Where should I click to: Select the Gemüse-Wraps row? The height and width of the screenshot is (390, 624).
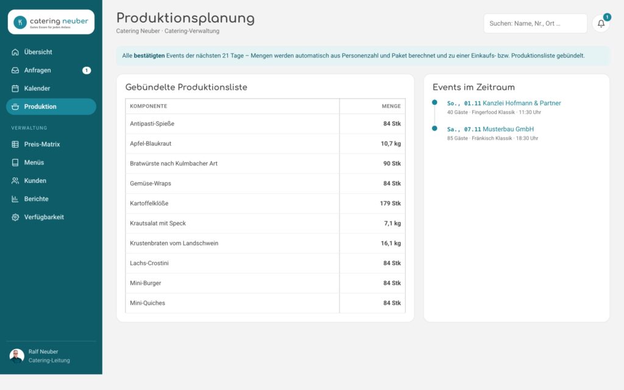click(265, 183)
